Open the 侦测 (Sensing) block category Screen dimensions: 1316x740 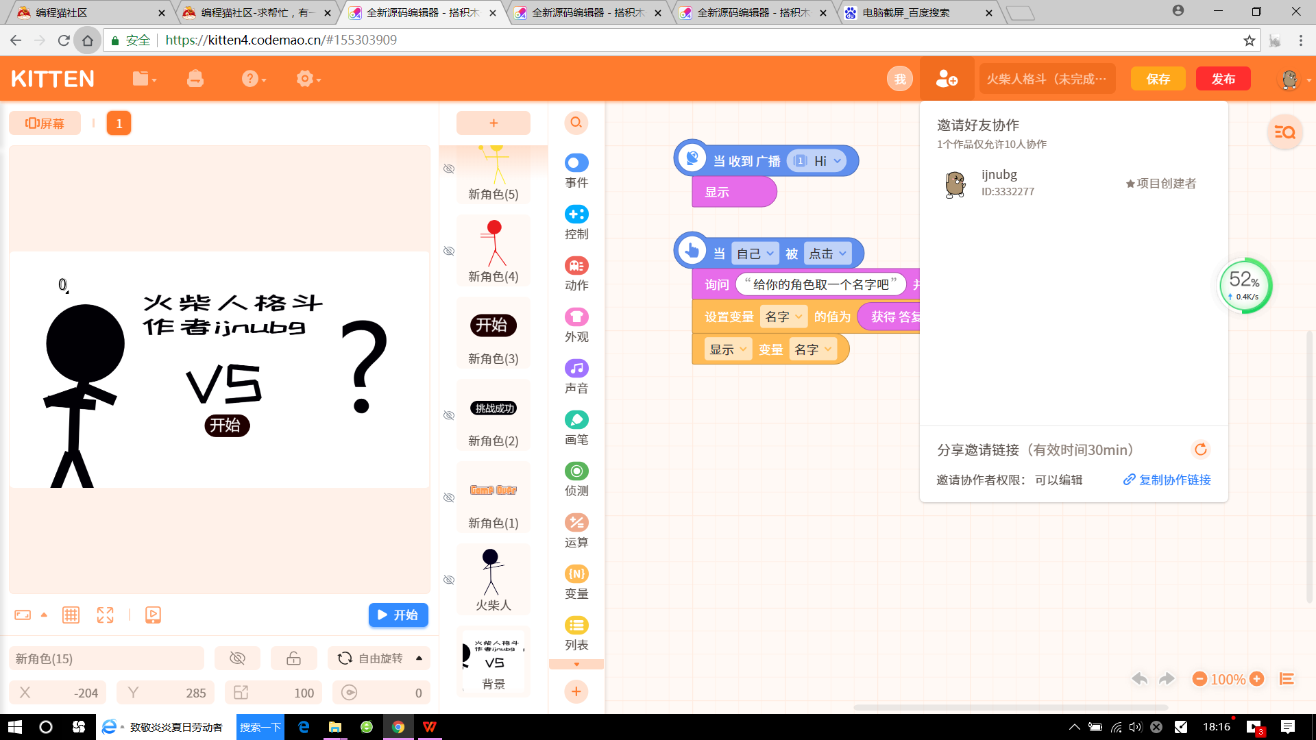[576, 479]
